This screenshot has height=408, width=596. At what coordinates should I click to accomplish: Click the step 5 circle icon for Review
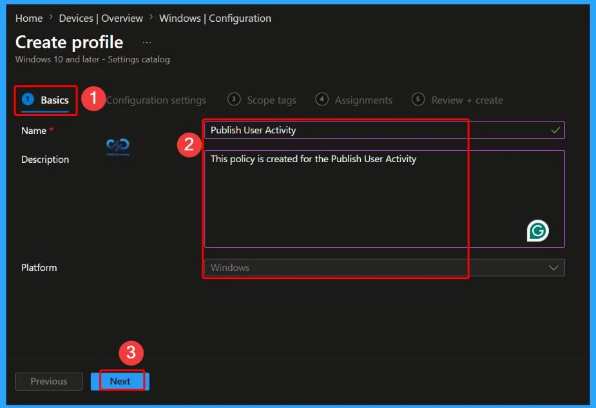coord(418,100)
